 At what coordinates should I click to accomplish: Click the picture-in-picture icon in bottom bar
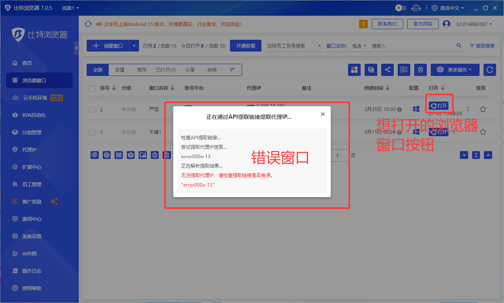[143, 155]
